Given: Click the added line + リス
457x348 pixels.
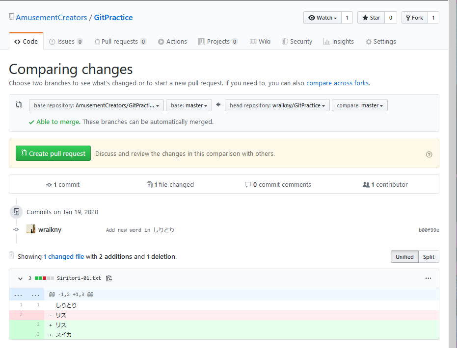Looking at the screenshot, I should [224, 325].
